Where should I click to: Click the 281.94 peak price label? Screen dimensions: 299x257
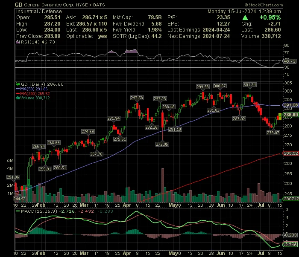click(114, 118)
